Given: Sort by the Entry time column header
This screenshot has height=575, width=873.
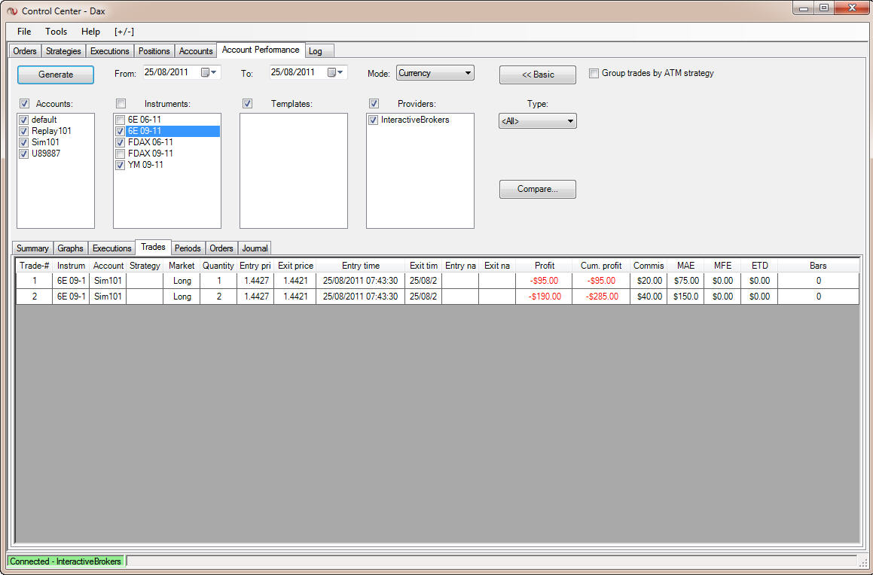Looking at the screenshot, I should tap(360, 266).
